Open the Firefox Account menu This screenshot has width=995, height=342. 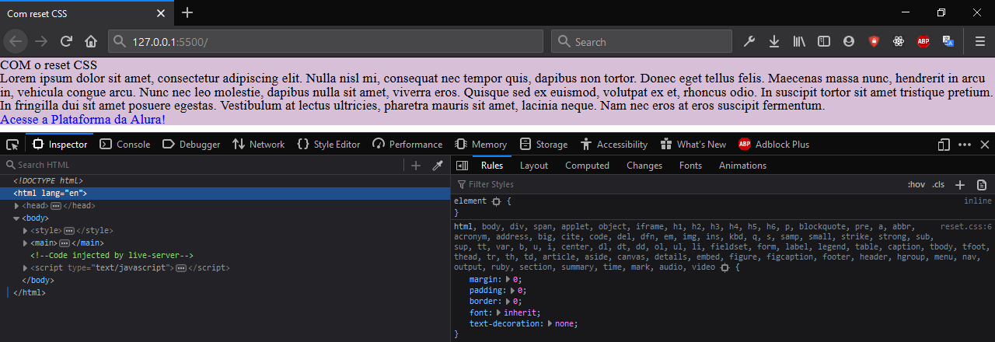[849, 41]
